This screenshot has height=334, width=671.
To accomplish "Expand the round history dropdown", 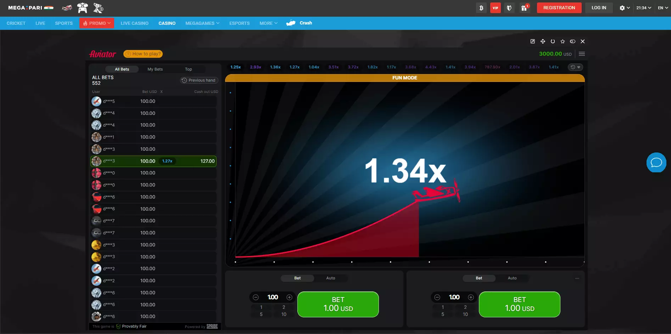I will 575,67.
